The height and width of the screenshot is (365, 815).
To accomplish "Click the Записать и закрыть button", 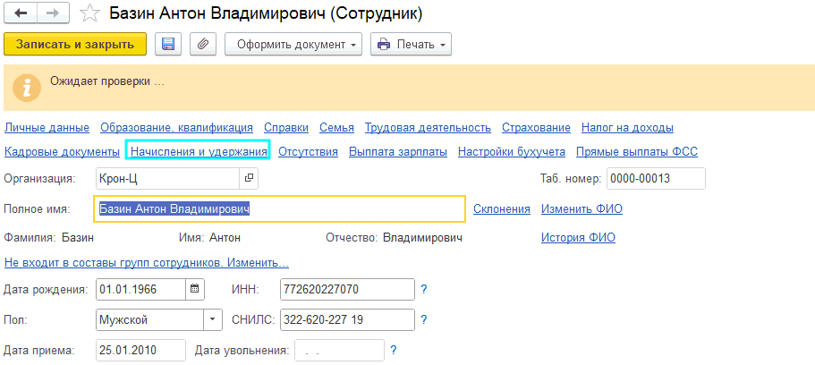I will pyautogui.click(x=75, y=44).
